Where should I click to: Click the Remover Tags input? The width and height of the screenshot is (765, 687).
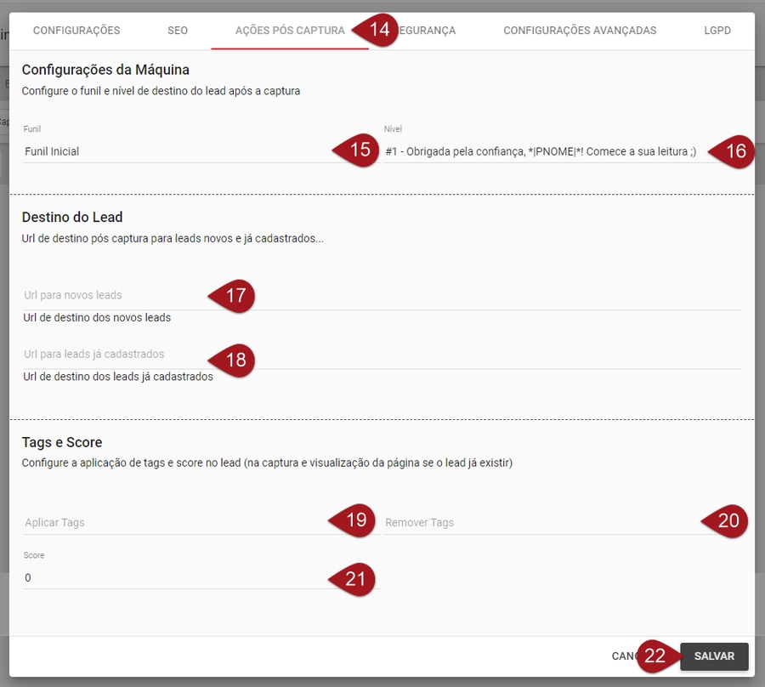(535, 522)
